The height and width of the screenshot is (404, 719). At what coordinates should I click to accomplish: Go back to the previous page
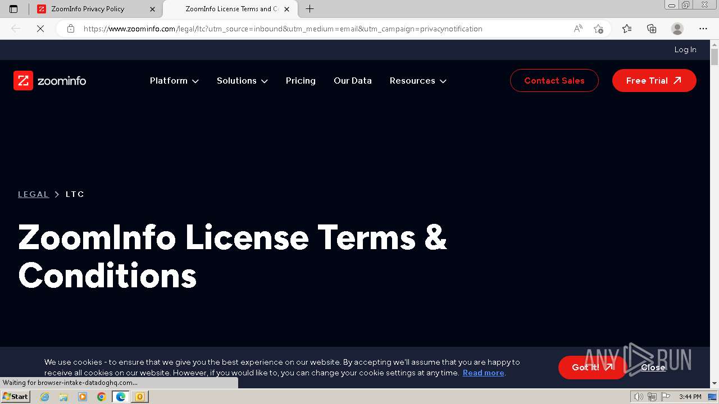16,29
